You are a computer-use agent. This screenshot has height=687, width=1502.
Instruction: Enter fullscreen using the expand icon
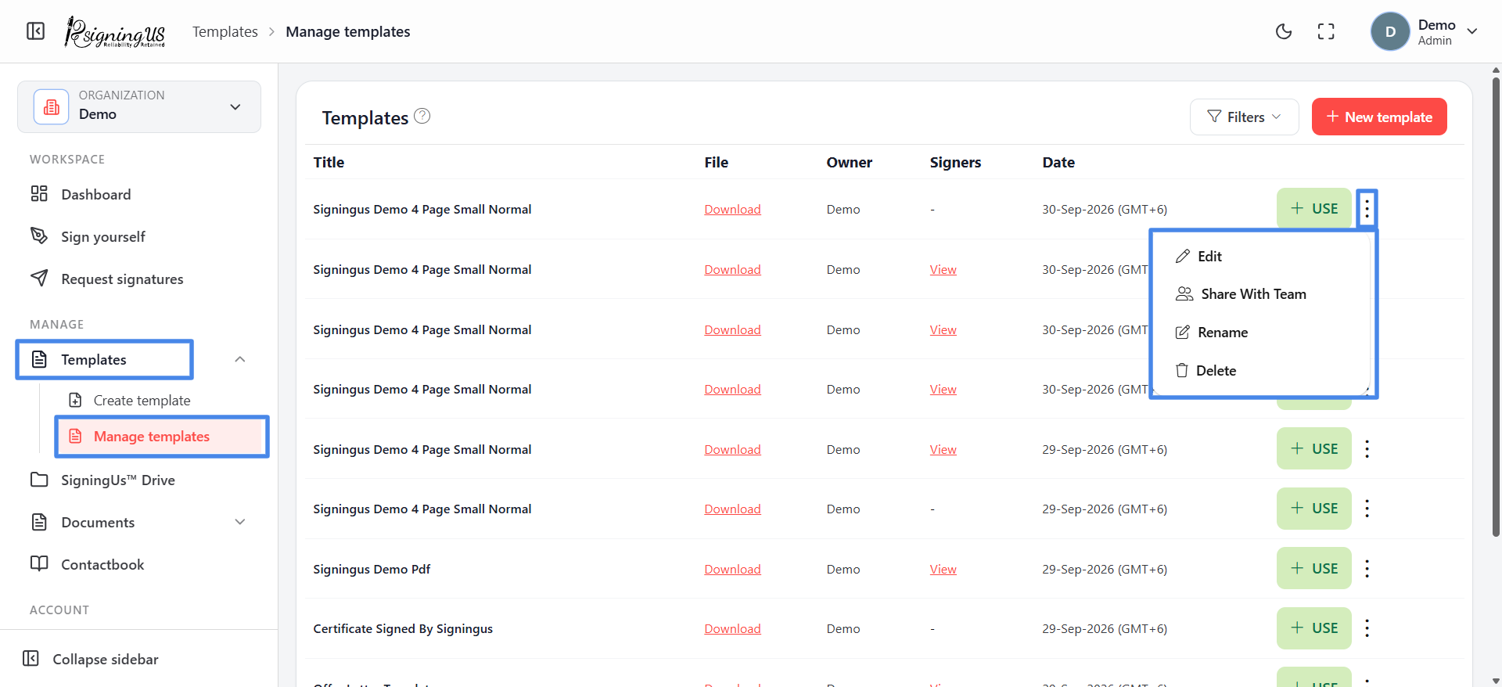click(1326, 31)
